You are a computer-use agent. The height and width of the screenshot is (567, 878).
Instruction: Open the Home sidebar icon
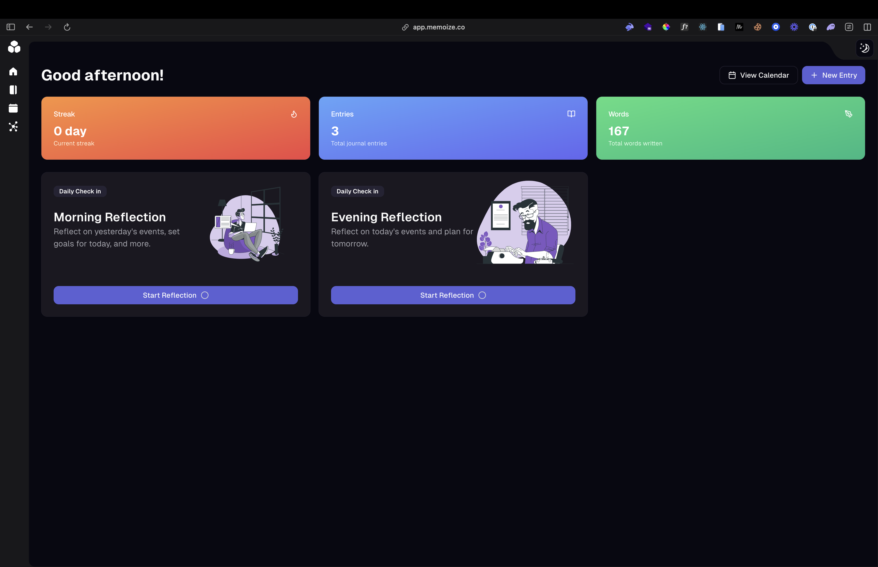13,71
